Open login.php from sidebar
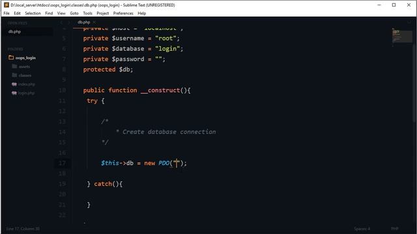 [x=26, y=93]
